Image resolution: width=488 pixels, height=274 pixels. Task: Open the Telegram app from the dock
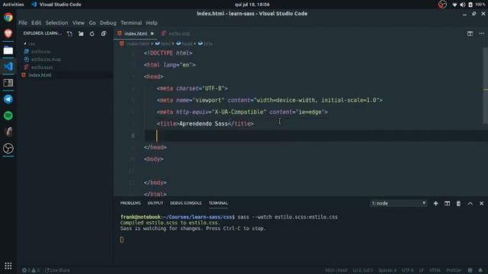(x=8, y=99)
